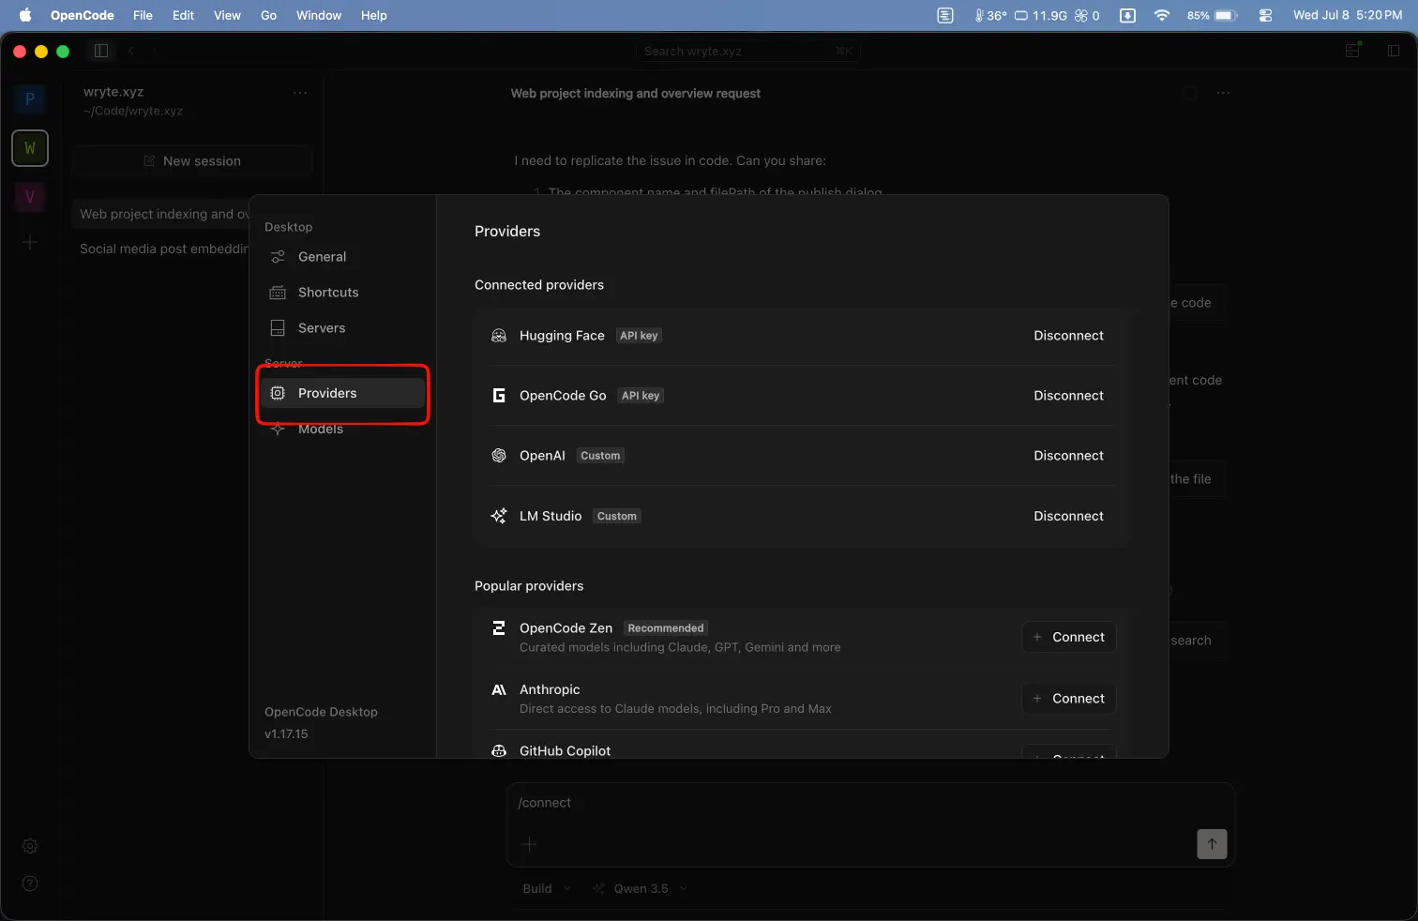This screenshot has width=1418, height=921.
Task: Select project V in the sidebar
Action: [x=30, y=196]
